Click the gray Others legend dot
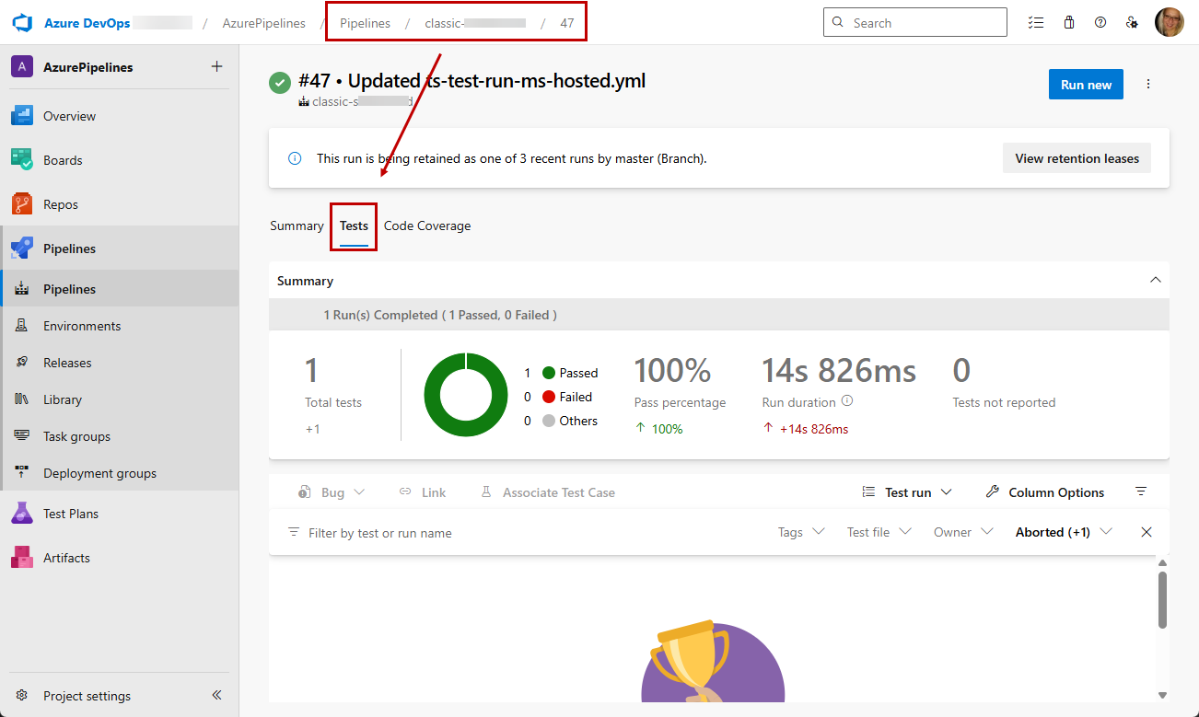The width and height of the screenshot is (1199, 717). coord(549,421)
